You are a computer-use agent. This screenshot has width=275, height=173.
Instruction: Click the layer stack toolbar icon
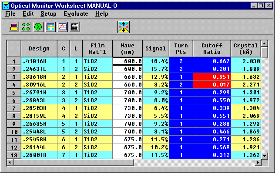14,27
